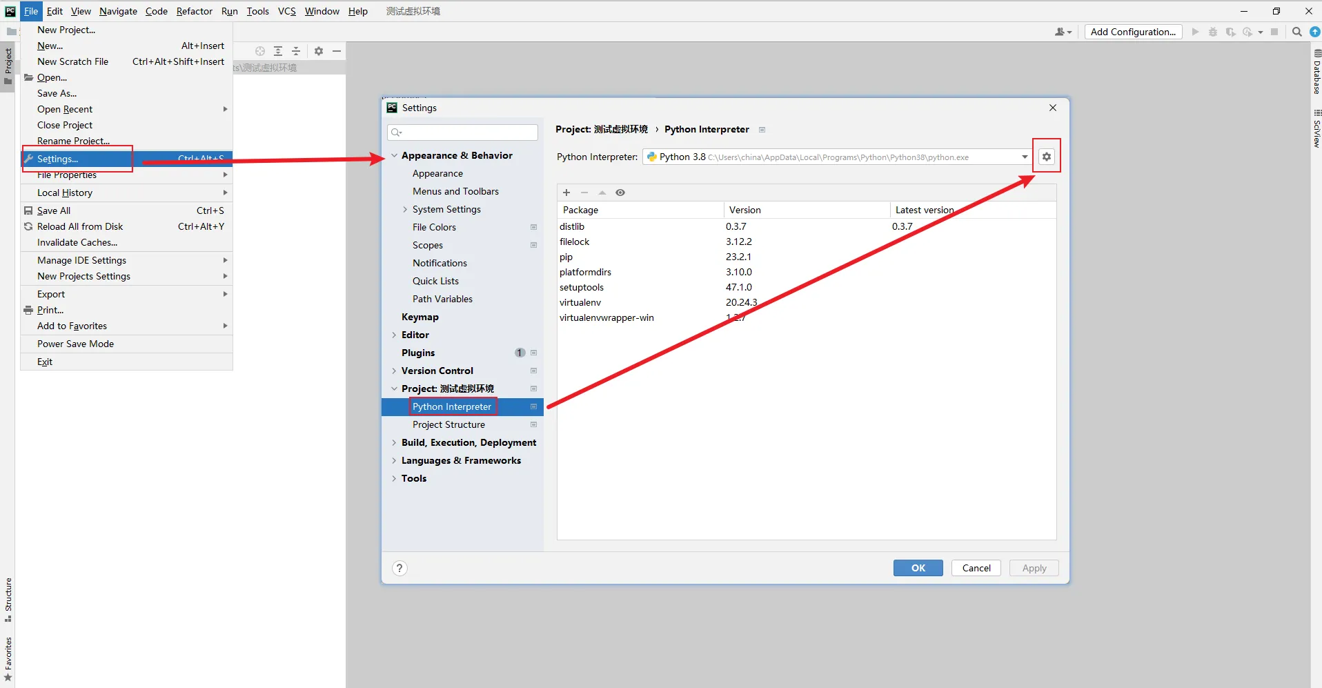Open the Structure side tool window
The width and height of the screenshot is (1322, 688).
coord(8,600)
